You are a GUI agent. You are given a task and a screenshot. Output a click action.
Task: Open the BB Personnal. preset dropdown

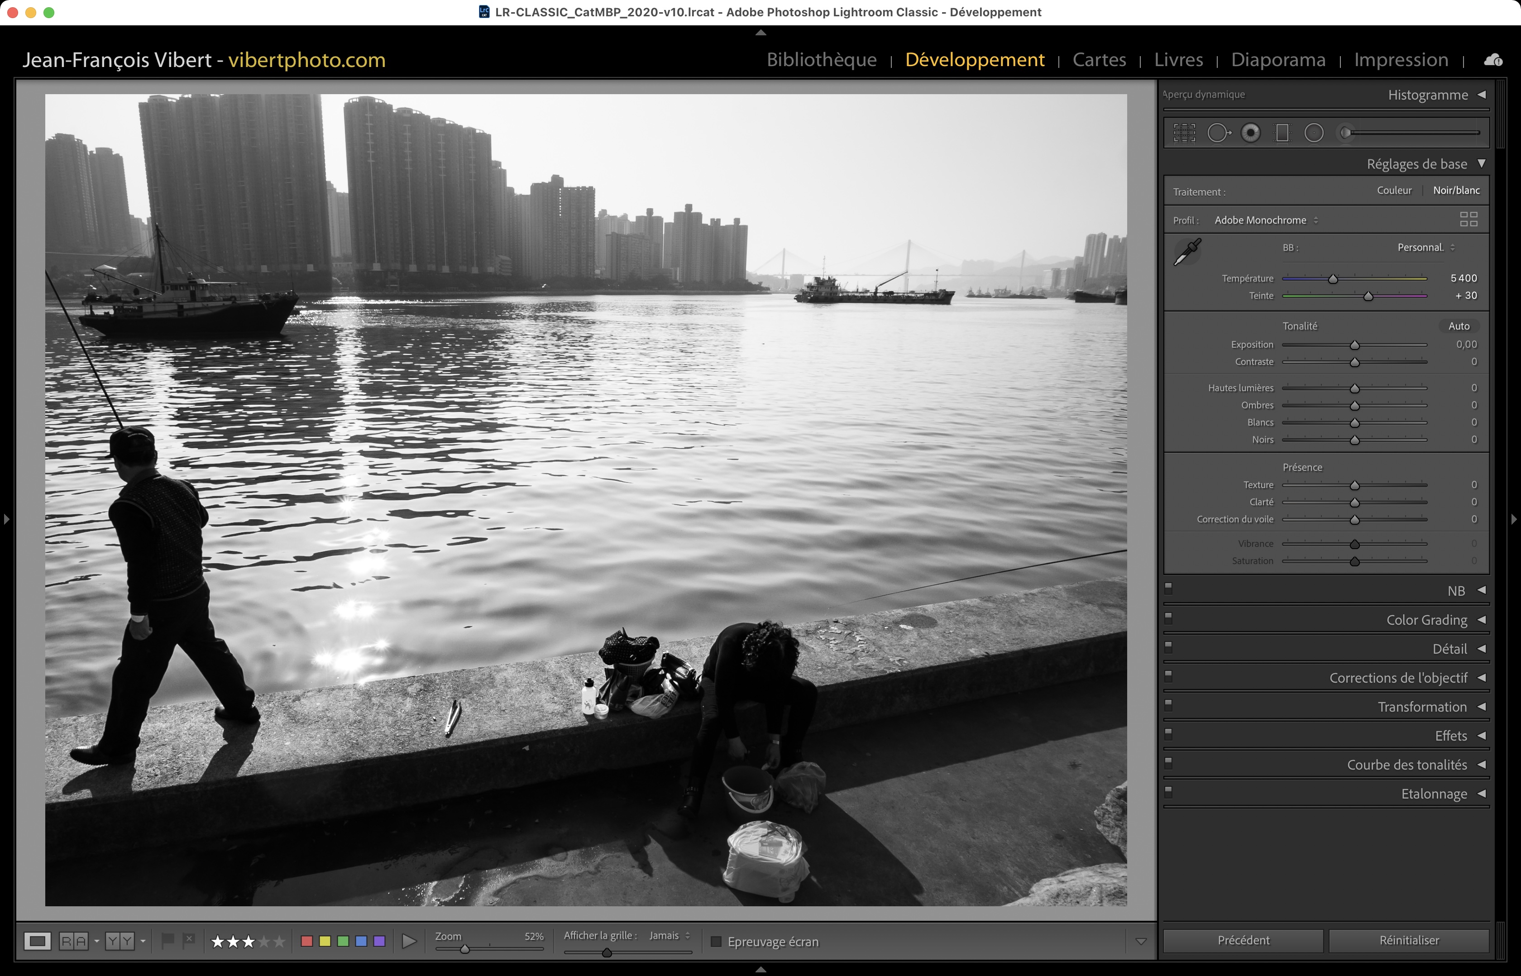pyautogui.click(x=1425, y=247)
